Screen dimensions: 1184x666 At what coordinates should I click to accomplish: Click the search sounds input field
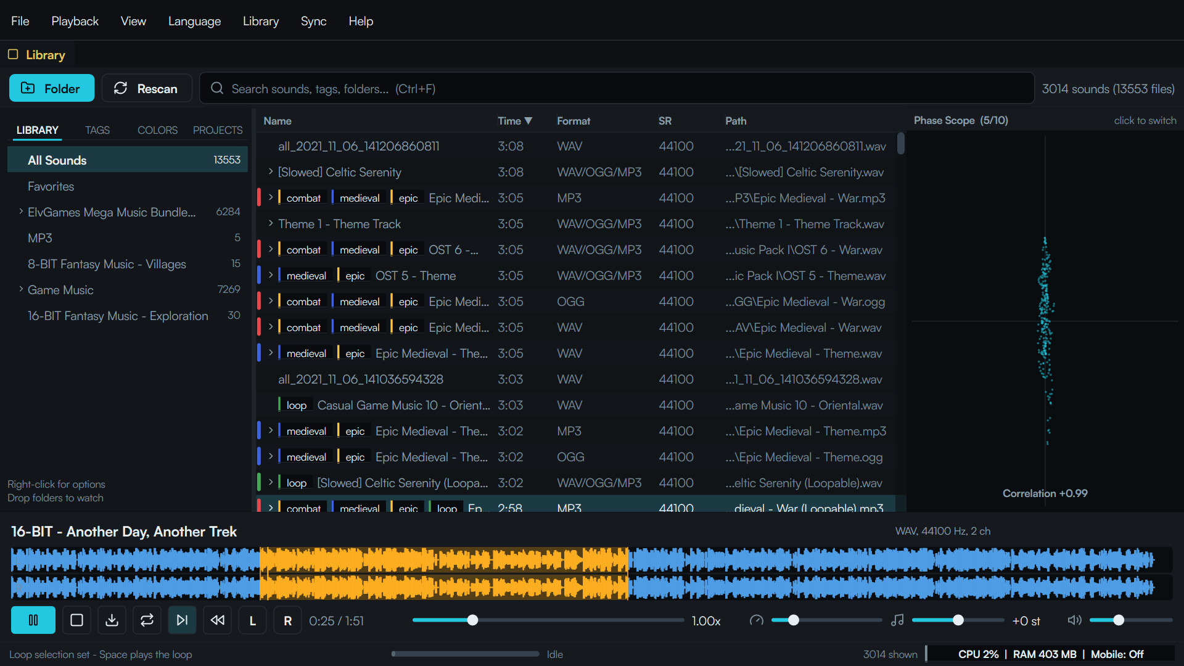(x=617, y=88)
